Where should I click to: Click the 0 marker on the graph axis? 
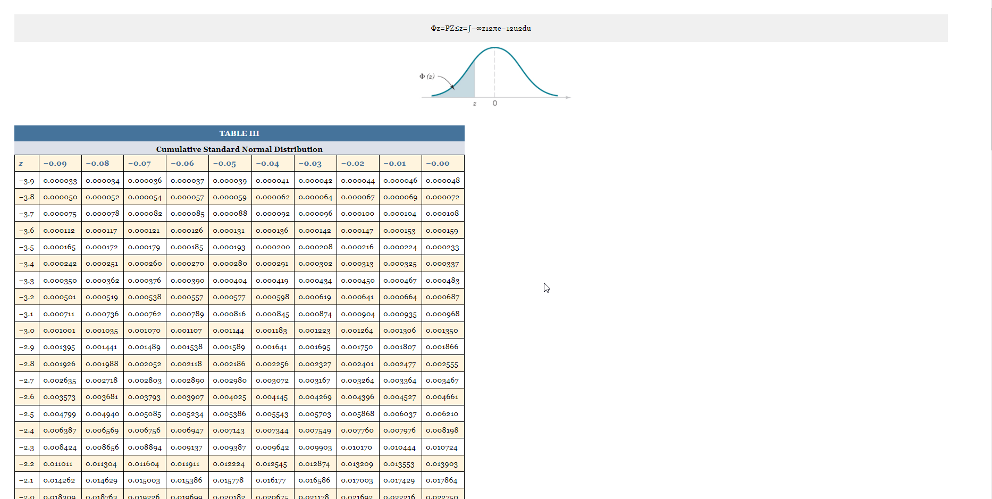point(494,103)
